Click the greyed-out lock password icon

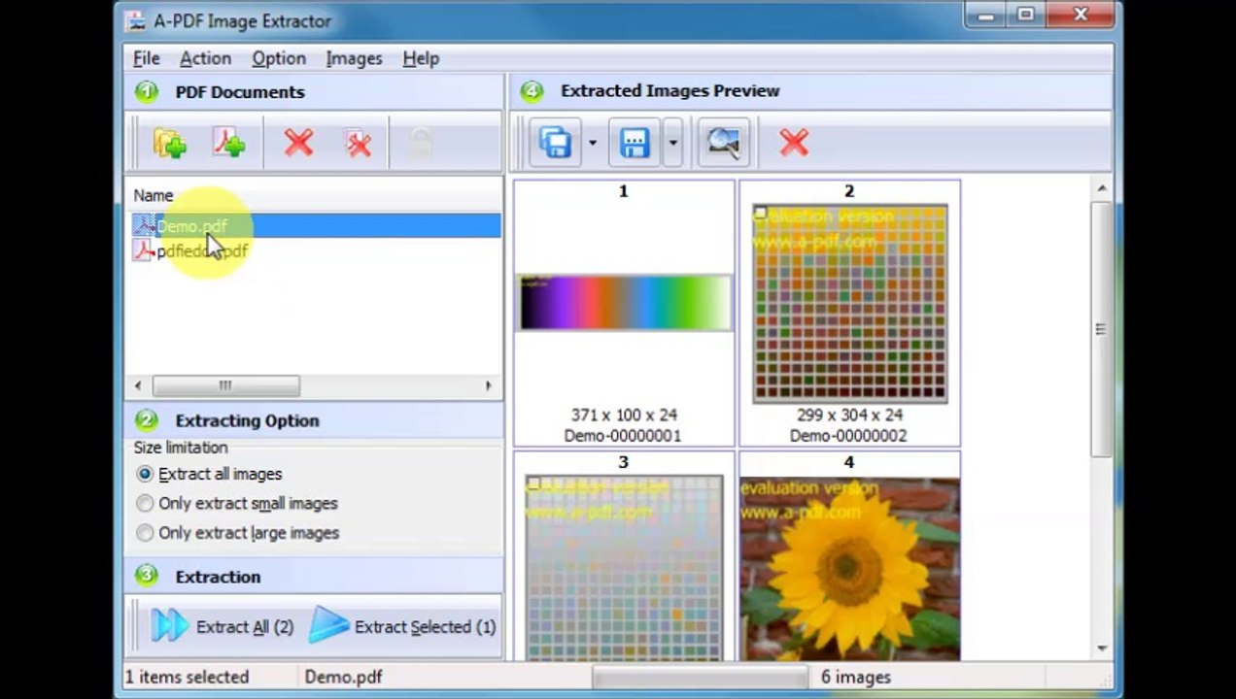[419, 144]
